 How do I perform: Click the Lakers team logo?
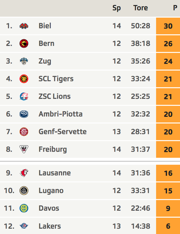pyautogui.click(x=24, y=226)
